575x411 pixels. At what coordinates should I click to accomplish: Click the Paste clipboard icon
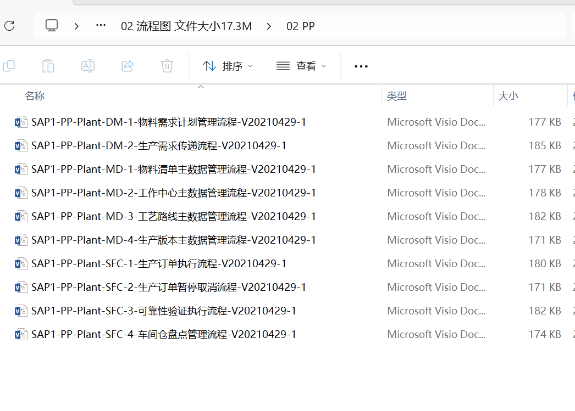(48, 66)
